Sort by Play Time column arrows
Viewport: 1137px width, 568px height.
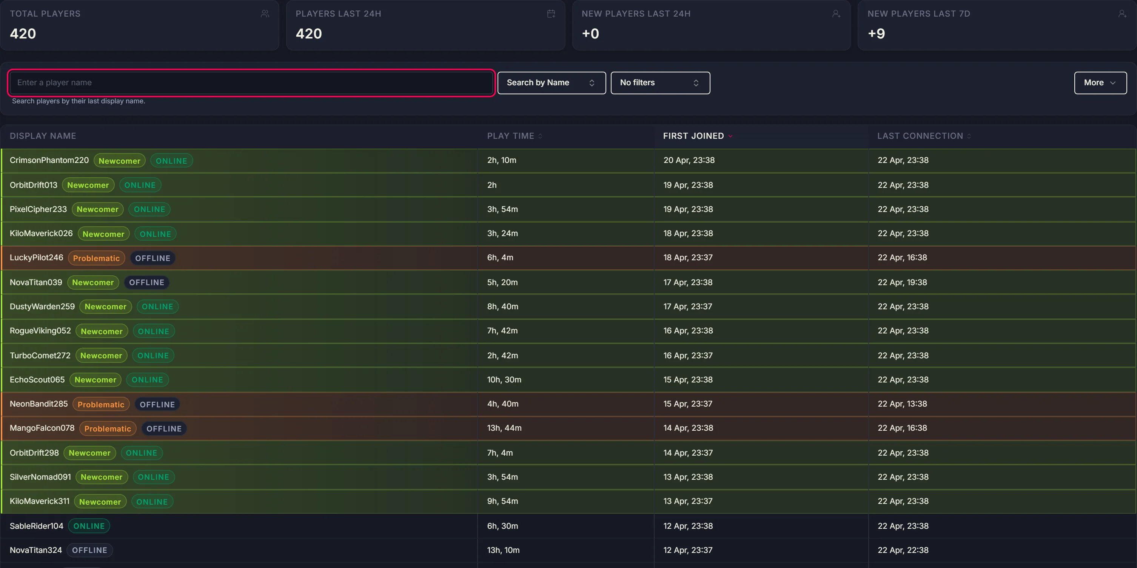pyautogui.click(x=540, y=136)
